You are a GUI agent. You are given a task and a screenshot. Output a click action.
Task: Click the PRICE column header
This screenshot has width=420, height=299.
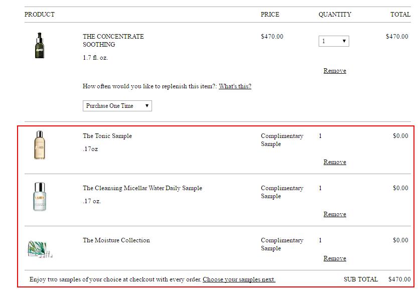click(x=270, y=15)
